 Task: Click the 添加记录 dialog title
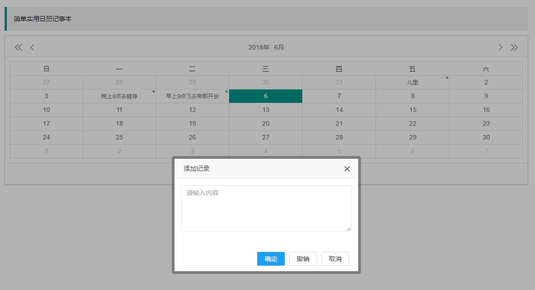point(197,169)
